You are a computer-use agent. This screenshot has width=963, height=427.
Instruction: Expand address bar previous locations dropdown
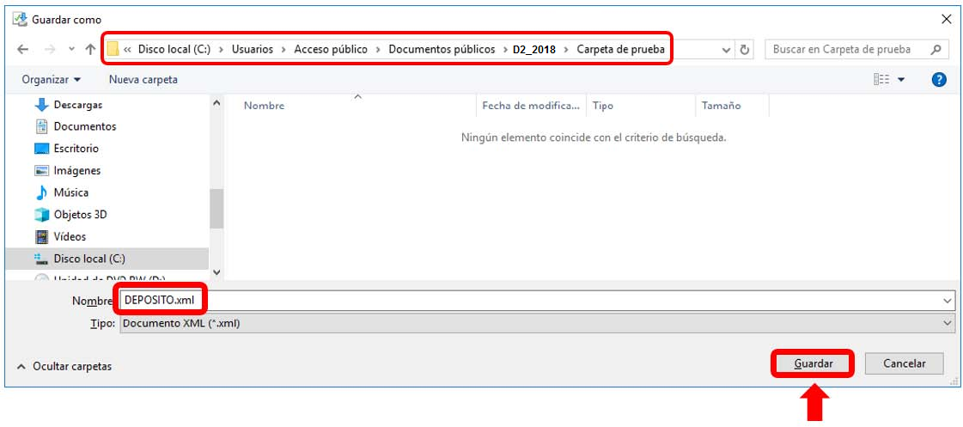pyautogui.click(x=727, y=50)
